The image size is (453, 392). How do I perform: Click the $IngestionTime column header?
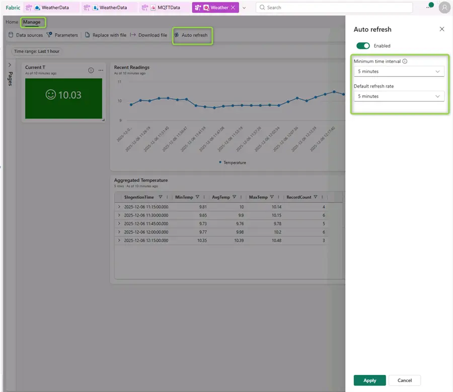click(x=139, y=197)
